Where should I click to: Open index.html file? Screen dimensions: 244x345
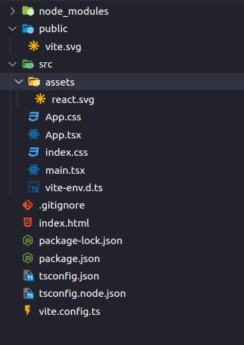(64, 223)
